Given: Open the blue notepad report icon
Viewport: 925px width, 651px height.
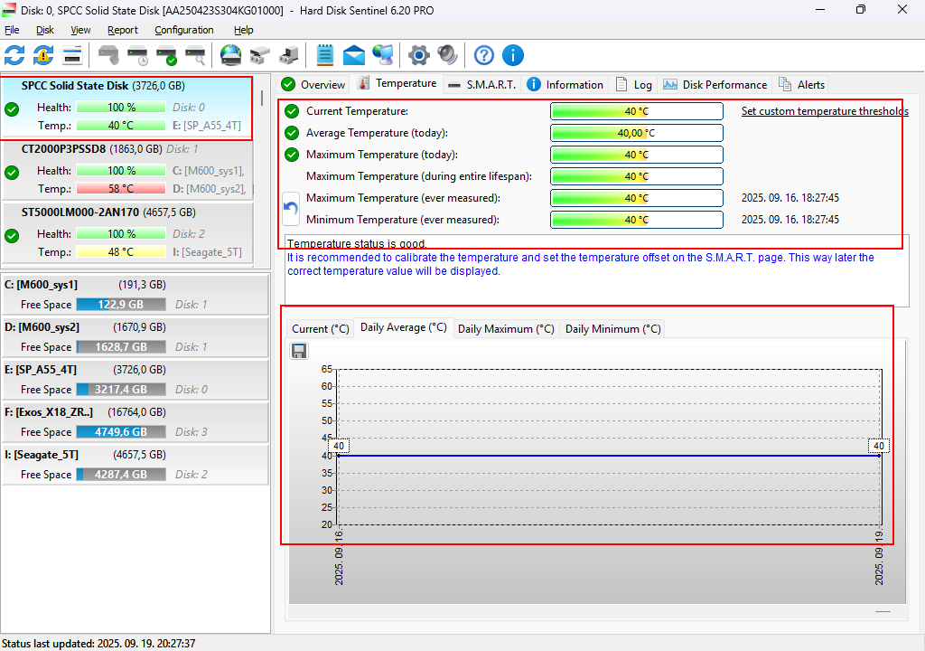Looking at the screenshot, I should tap(325, 55).
